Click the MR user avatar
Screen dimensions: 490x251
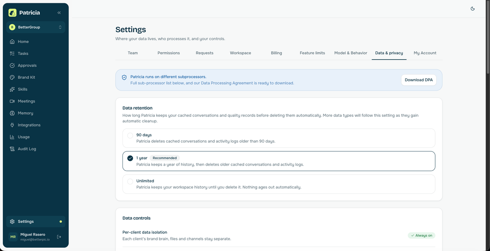13,237
